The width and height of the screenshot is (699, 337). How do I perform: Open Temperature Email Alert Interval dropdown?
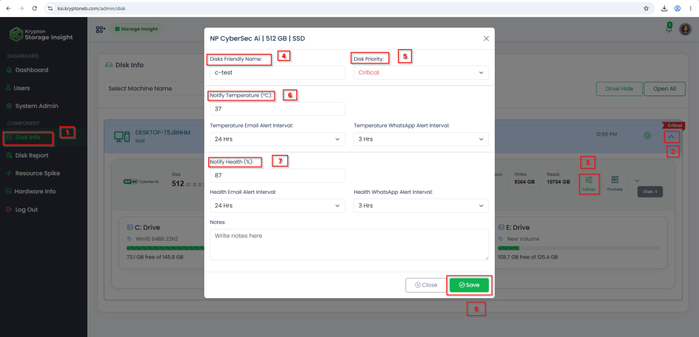tap(277, 139)
